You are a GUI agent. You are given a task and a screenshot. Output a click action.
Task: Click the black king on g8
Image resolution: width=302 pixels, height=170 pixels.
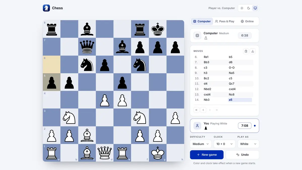pyautogui.click(x=158, y=29)
